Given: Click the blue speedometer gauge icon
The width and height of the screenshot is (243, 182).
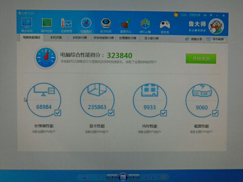Looking at the screenshot, I should [46, 58].
